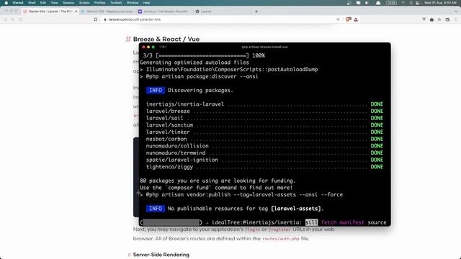The height and width of the screenshot is (259, 461).
Task: Click the zoom button of terminal window
Action: pos(153,47)
